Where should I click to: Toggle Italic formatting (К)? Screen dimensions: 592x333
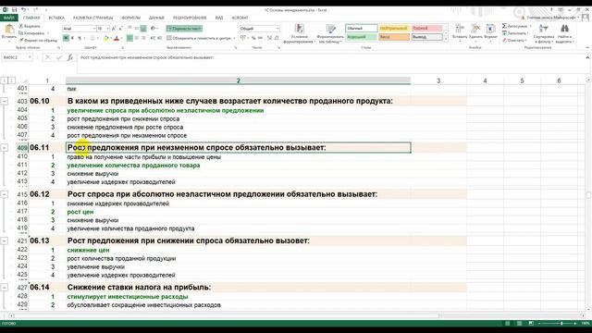click(x=72, y=38)
